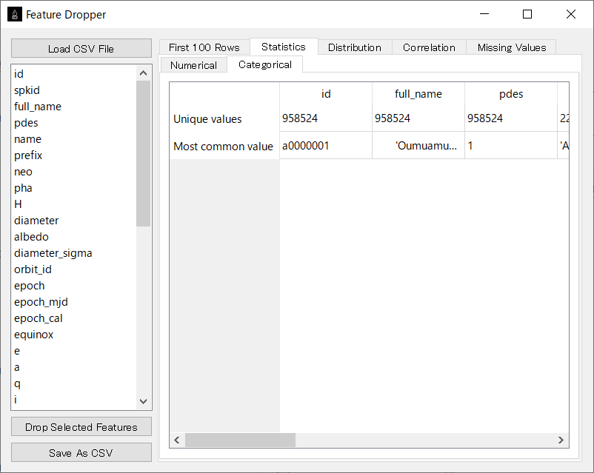Switch to the Distribution tab
This screenshot has height=473, width=594.
coord(355,47)
